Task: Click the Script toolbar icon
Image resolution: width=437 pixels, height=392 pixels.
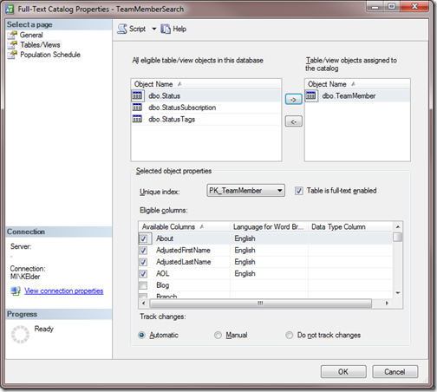Action: point(122,29)
